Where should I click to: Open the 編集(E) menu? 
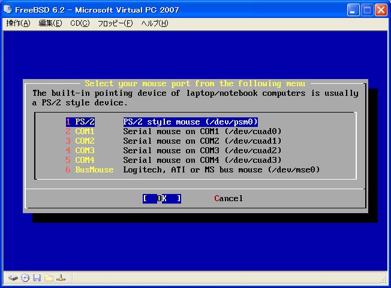(x=50, y=23)
